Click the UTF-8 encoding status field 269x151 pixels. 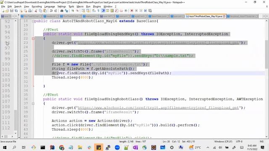coord(239,141)
